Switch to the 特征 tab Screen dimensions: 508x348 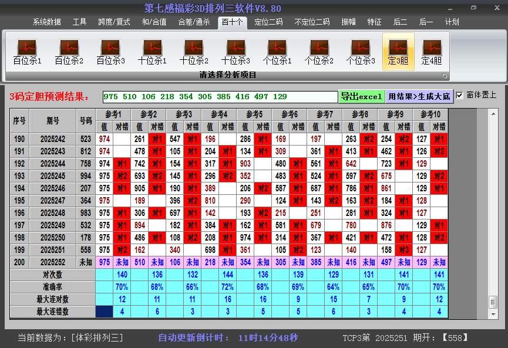[x=374, y=22]
